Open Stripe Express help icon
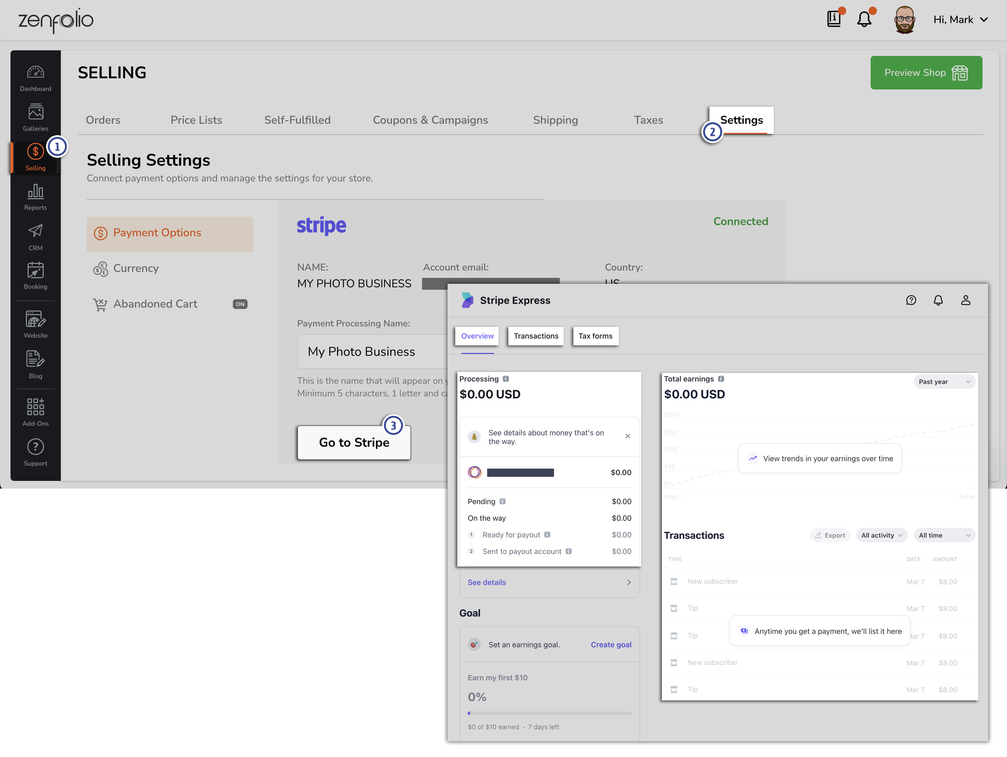Viewport: 1007px width, 757px height. point(911,300)
